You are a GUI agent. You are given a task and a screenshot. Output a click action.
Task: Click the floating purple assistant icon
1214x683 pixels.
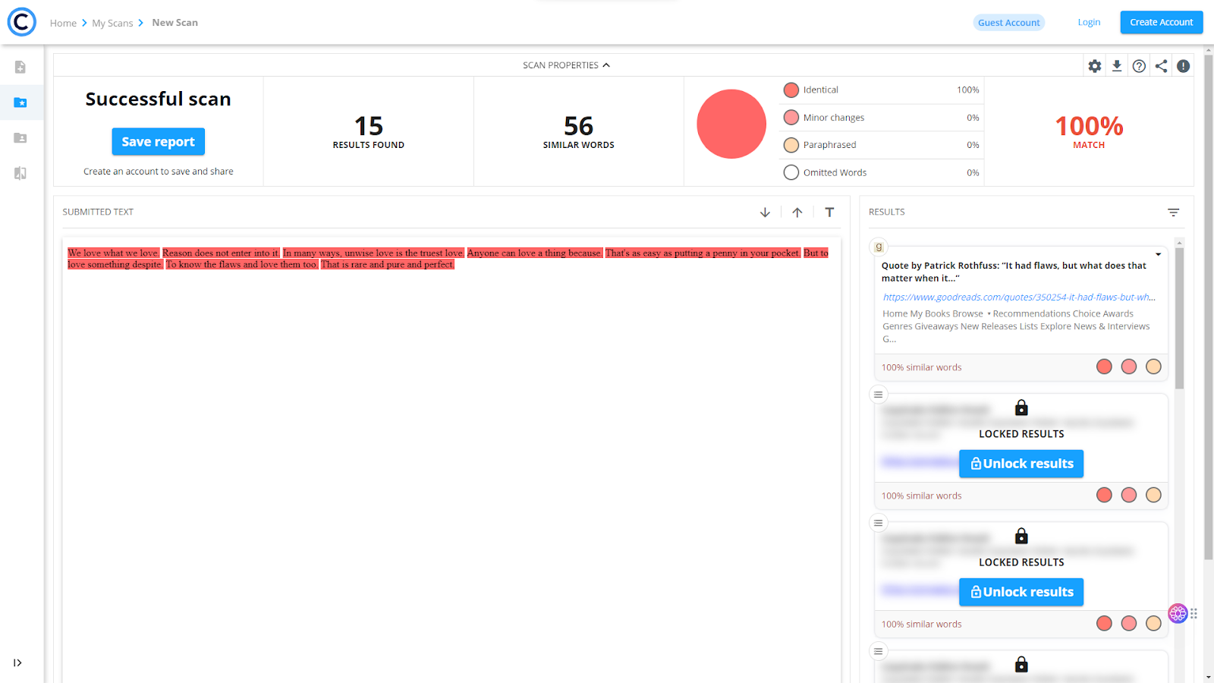pos(1178,613)
